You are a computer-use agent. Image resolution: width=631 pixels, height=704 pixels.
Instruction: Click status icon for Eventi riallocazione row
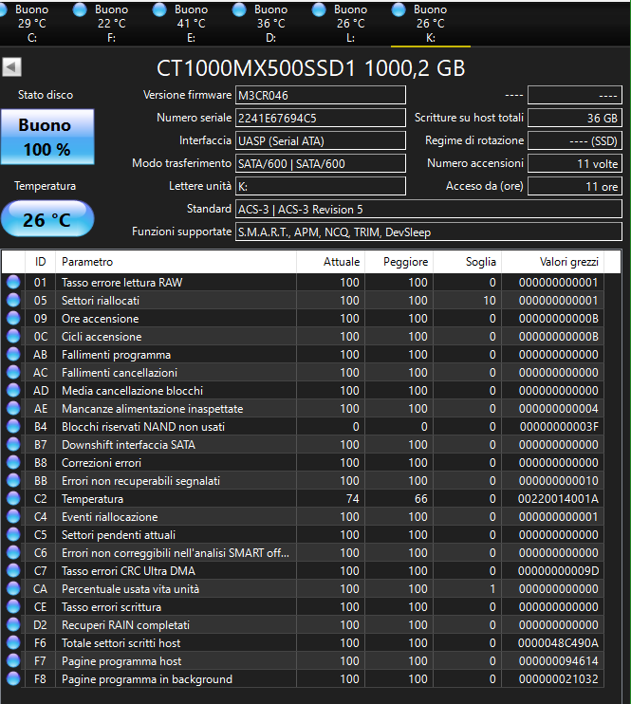pos(13,517)
